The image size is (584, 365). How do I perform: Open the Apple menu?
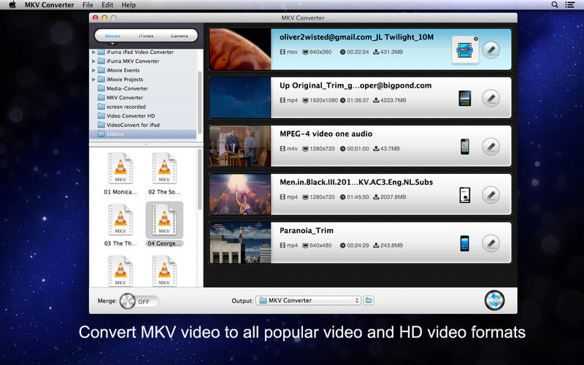pyautogui.click(x=12, y=5)
